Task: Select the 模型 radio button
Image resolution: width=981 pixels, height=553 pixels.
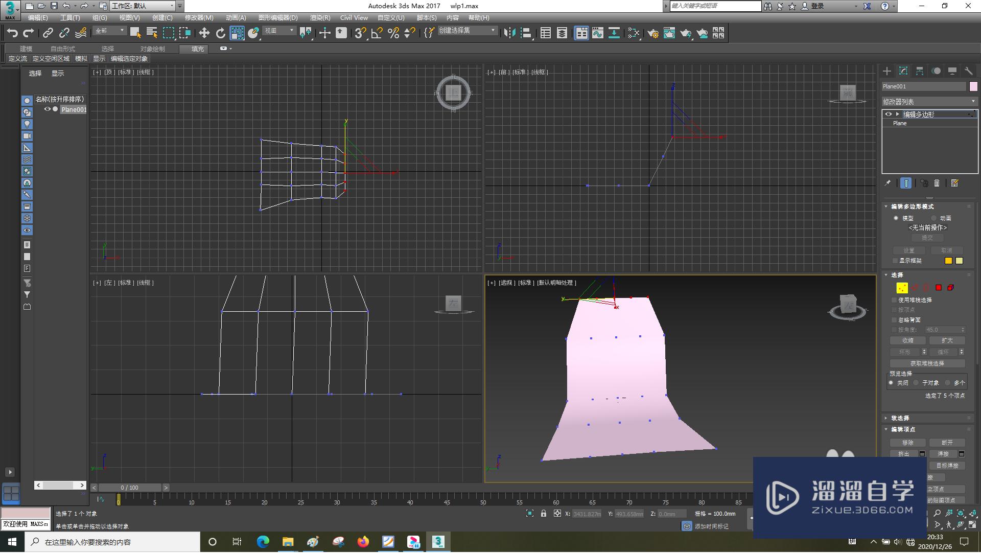Action: [896, 218]
